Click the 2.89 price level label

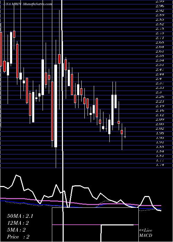coord(160,15)
